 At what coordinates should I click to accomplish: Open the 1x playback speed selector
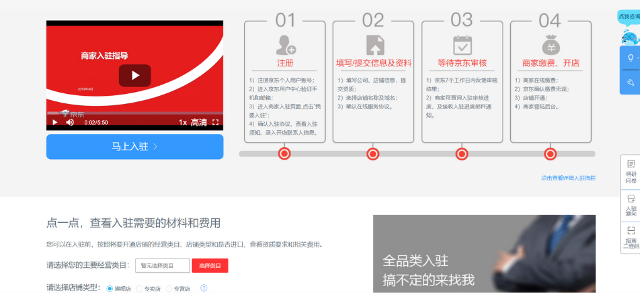point(183,123)
